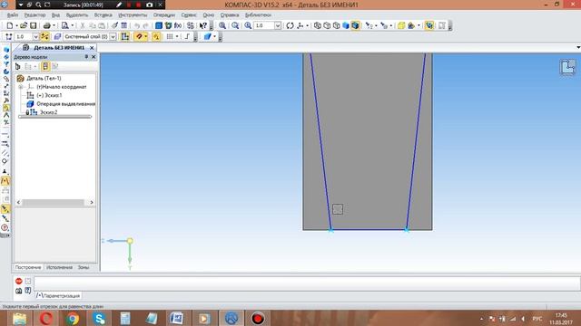Toggle perspective projection
This screenshot has width=581, height=326.
pyautogui.click(x=401, y=25)
